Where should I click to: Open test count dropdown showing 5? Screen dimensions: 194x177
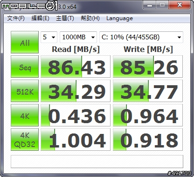coord(49,37)
